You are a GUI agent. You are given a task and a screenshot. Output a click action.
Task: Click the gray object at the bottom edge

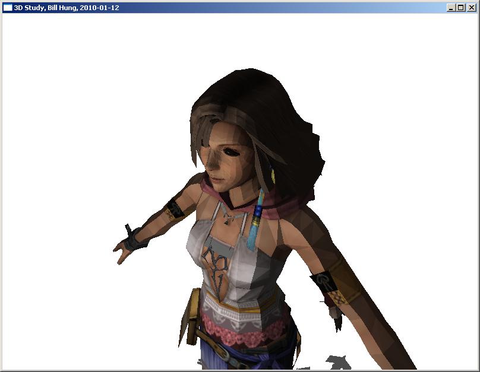337,362
